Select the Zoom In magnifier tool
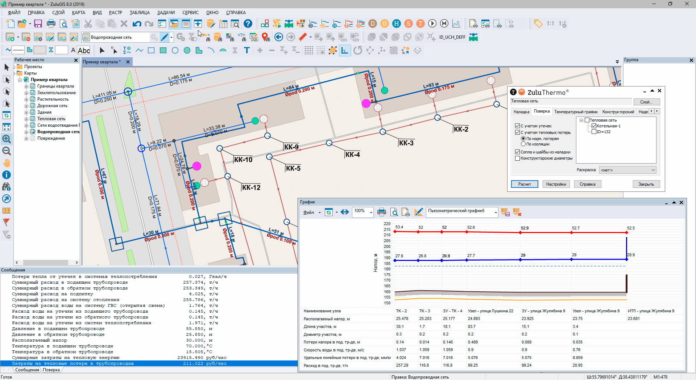This screenshot has width=696, height=380. pos(7,139)
